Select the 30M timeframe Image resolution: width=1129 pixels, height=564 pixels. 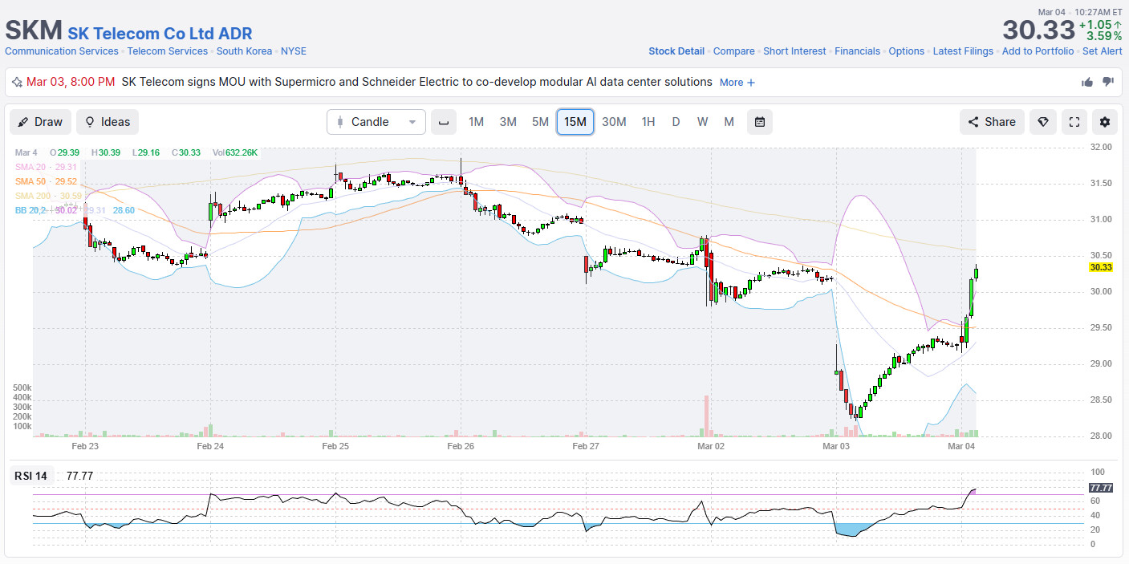click(x=614, y=122)
